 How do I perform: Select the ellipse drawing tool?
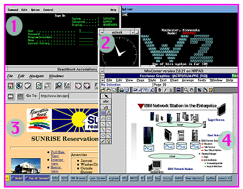[x=103, y=136]
